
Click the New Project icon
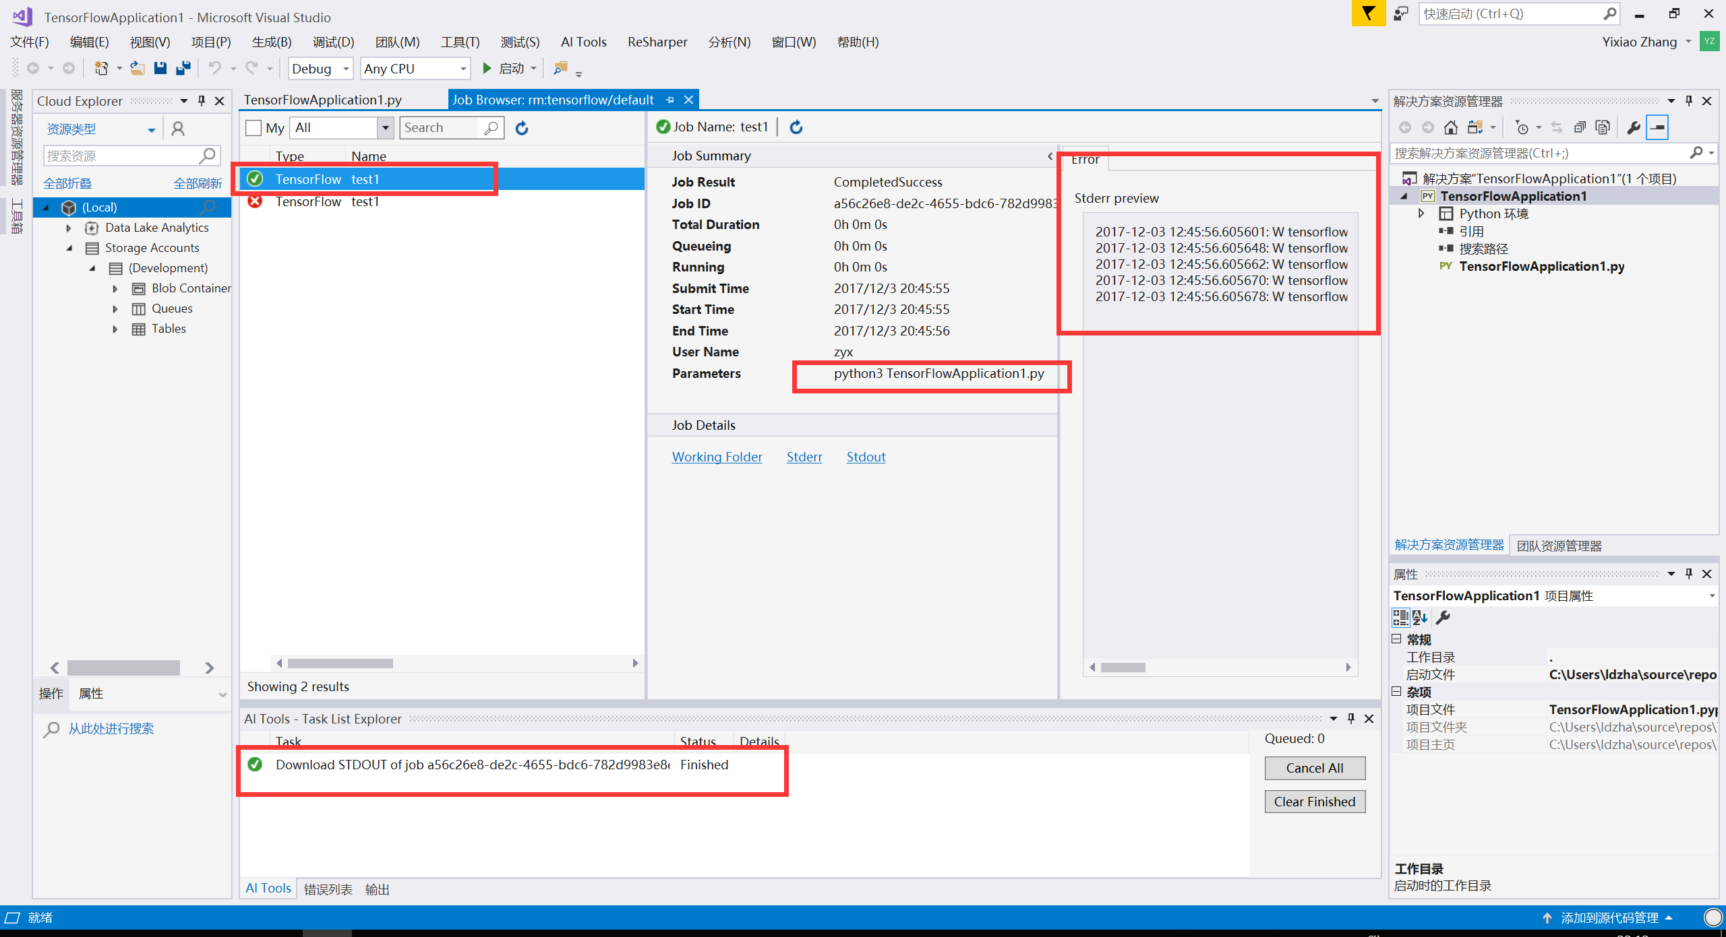(101, 68)
